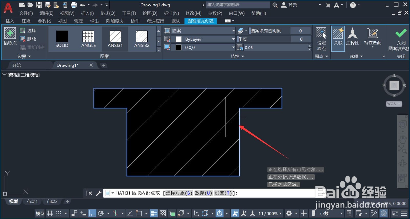Image resolution: width=410 pixels, height=219 pixels.
Task: Click the Help question mark icon
Action: click(353, 5)
